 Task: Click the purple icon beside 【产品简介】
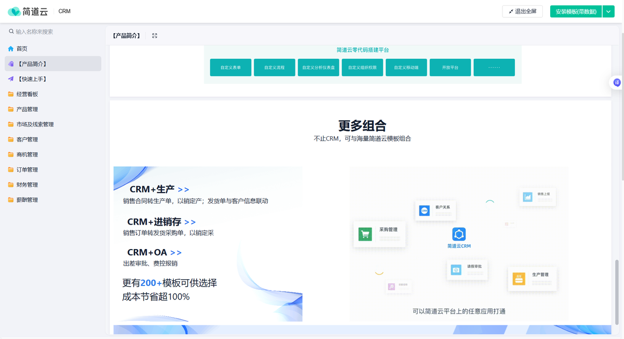pos(11,64)
